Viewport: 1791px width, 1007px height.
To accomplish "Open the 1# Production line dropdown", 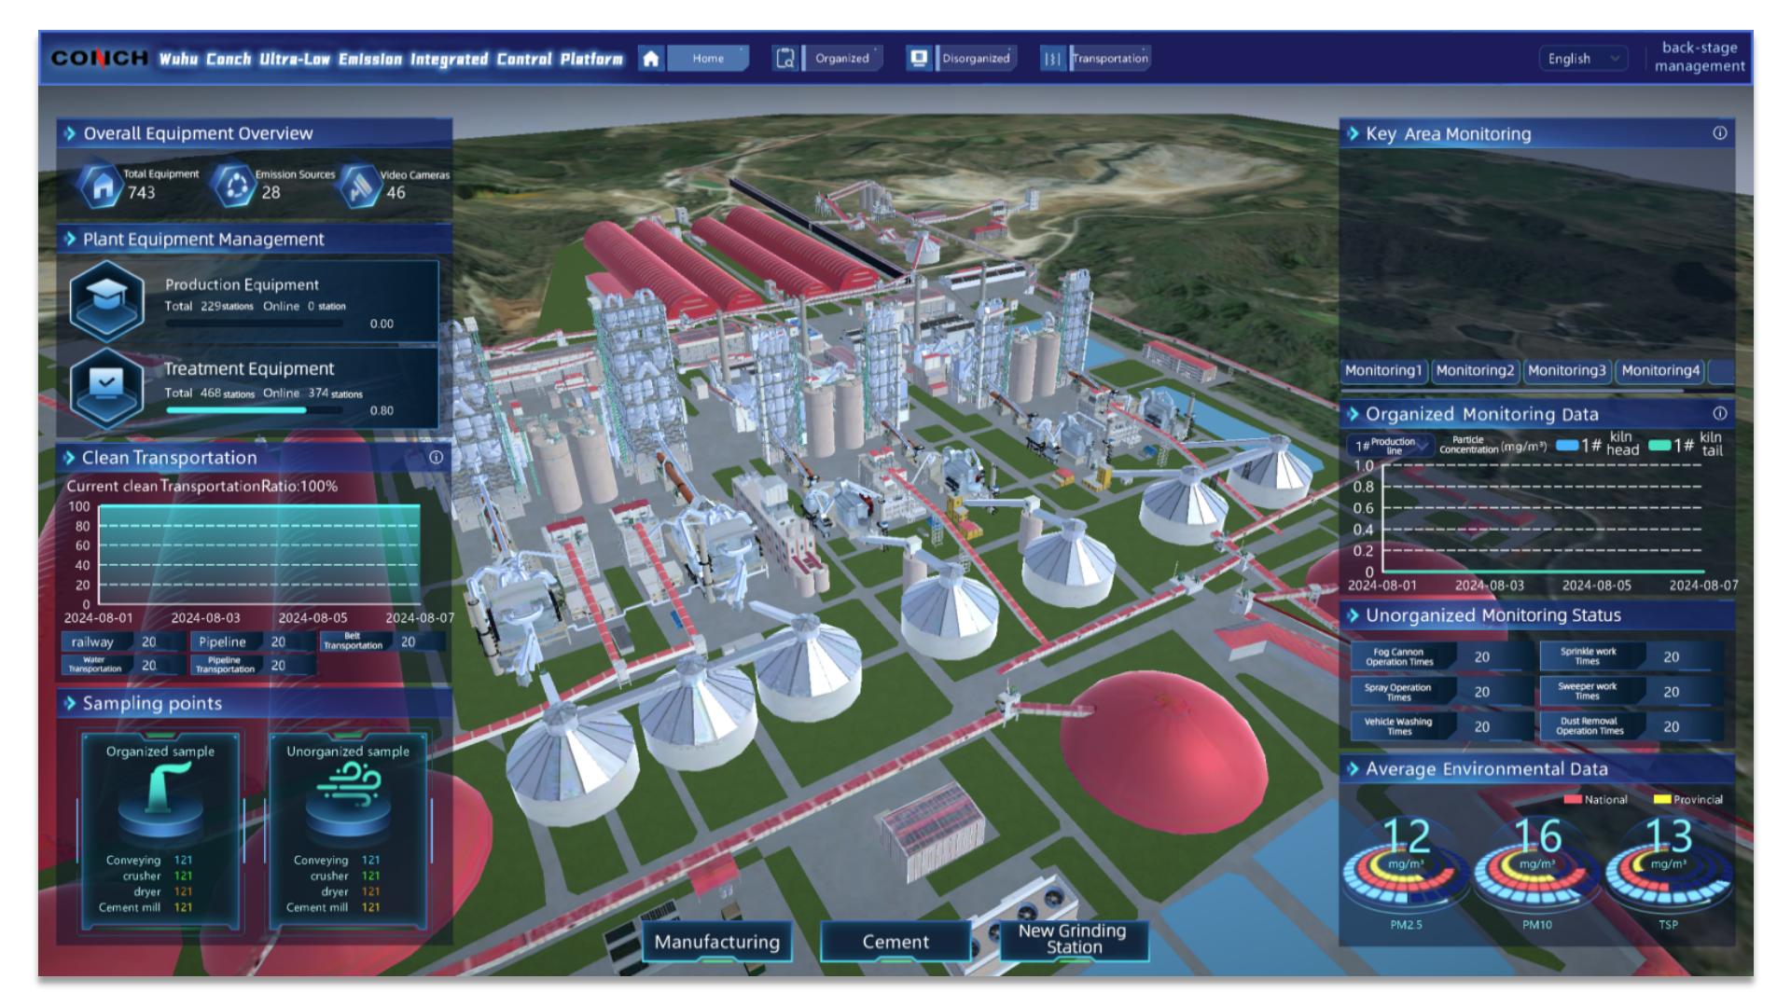I will pyautogui.click(x=1391, y=446).
